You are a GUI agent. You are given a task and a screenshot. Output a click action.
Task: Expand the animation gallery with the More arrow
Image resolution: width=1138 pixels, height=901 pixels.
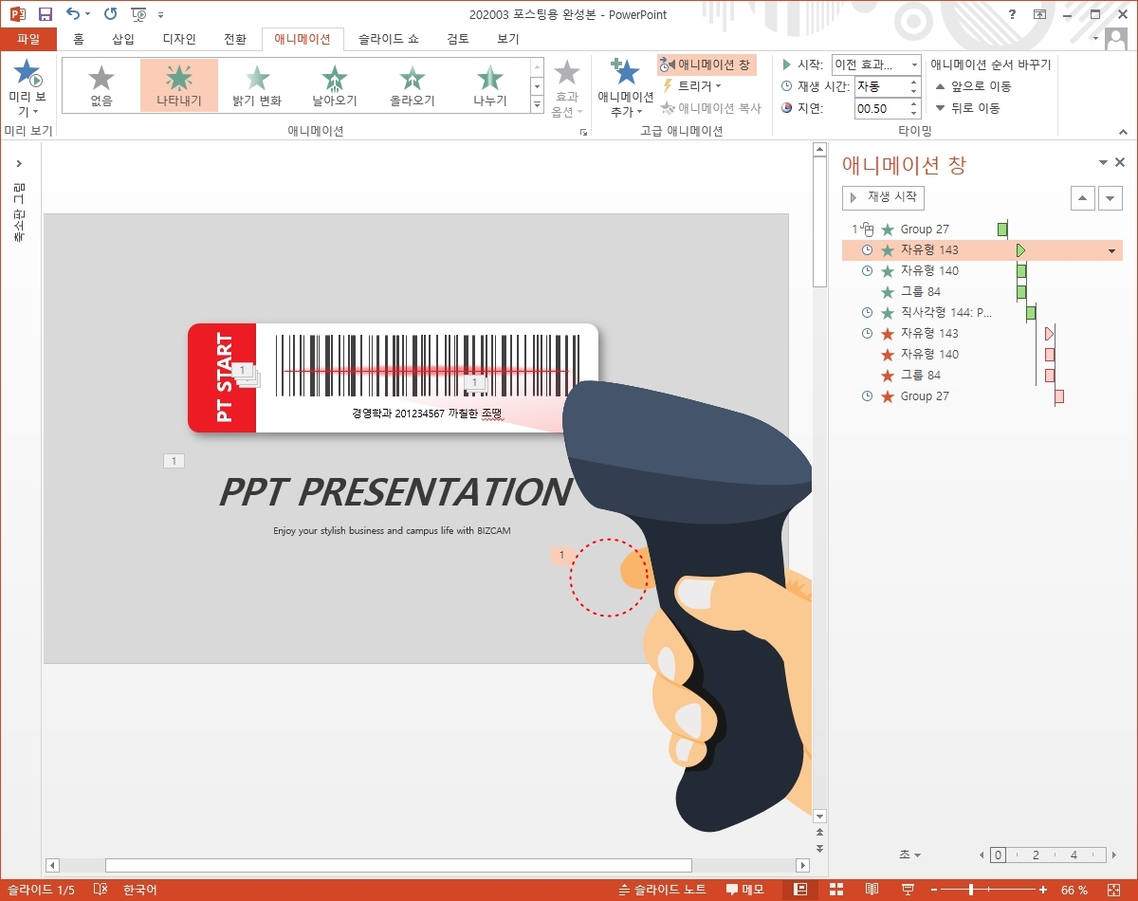click(x=538, y=103)
